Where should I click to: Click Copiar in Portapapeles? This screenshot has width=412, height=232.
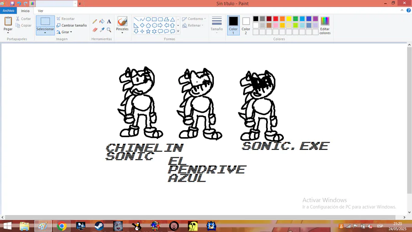[x=23, y=25]
